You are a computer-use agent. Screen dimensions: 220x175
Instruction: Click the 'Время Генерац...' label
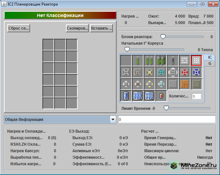(x=160, y=138)
